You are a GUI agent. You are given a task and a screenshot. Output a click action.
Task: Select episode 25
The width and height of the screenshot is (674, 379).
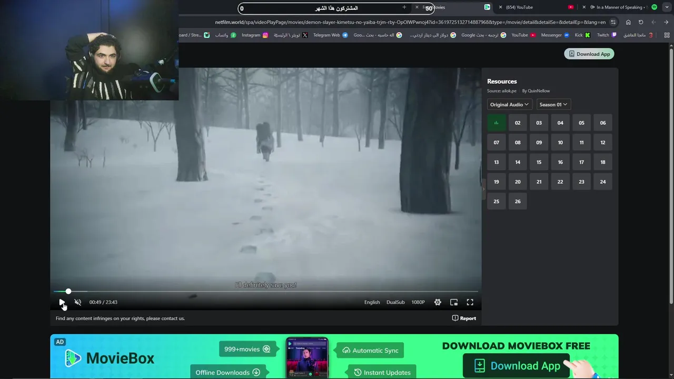tap(496, 201)
